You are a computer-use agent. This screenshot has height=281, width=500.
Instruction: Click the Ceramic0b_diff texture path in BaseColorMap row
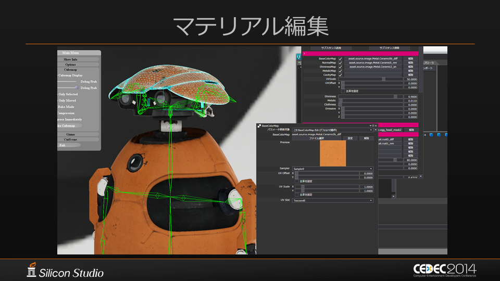(373, 59)
